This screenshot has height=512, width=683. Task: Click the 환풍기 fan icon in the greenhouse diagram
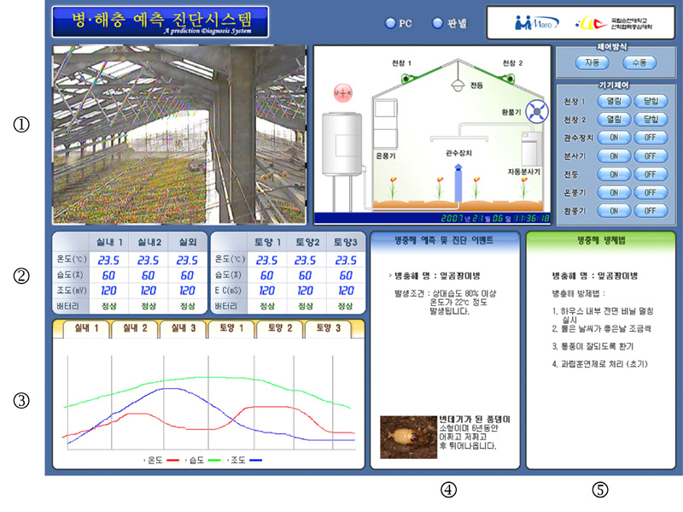point(536,110)
